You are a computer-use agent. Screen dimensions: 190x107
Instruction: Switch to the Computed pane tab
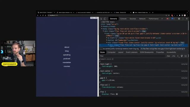pyautogui.click(x=111, y=52)
